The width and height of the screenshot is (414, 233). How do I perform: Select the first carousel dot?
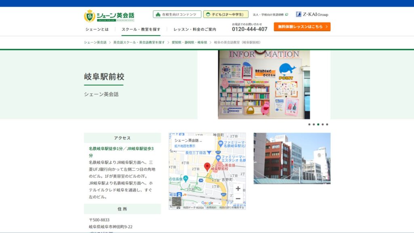(x=309, y=125)
